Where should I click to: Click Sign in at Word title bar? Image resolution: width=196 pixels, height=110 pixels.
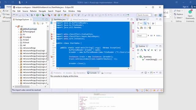185,7
